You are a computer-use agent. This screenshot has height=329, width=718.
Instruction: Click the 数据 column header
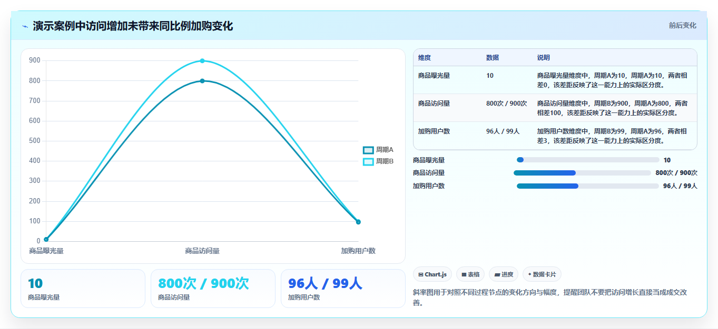point(493,58)
